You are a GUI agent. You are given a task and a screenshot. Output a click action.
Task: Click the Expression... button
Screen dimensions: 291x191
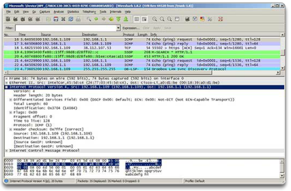pos(131,28)
